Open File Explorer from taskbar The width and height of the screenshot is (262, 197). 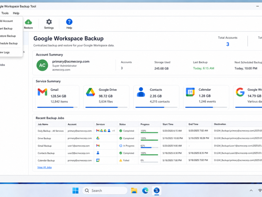[x=134, y=190]
